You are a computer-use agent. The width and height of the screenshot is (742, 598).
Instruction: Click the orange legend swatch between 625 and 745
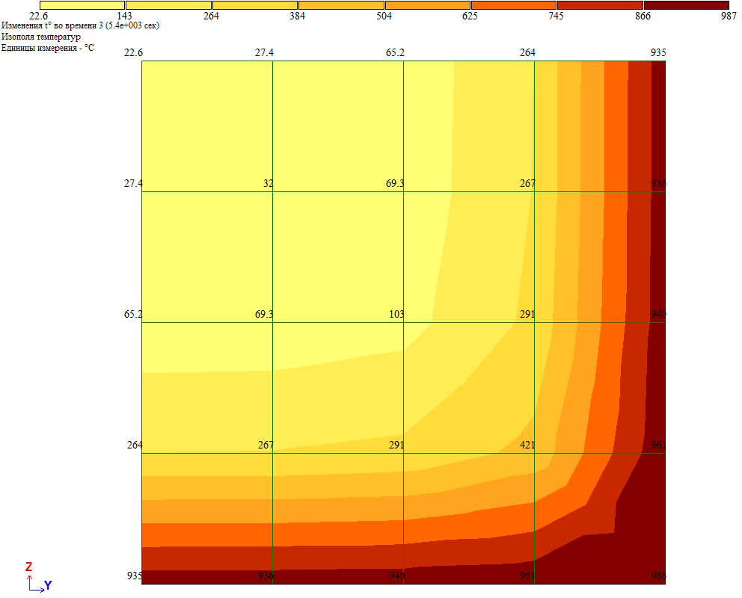tap(514, 5)
